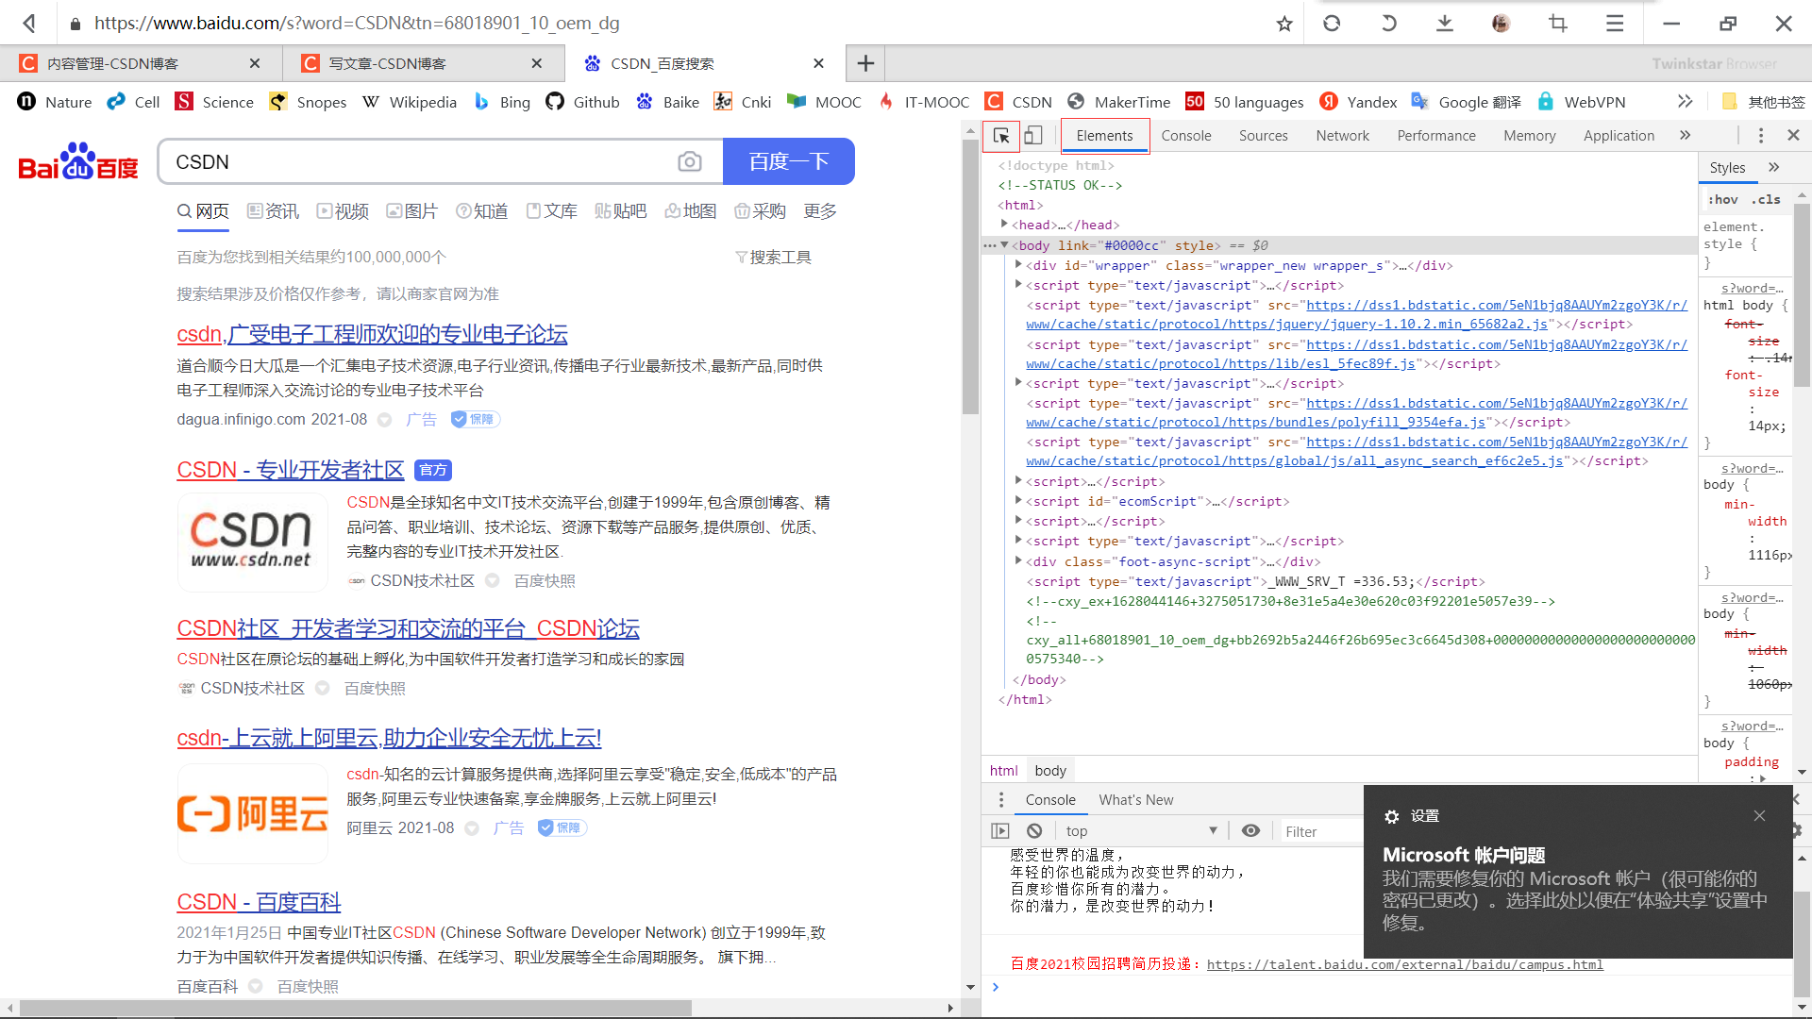The height and width of the screenshot is (1019, 1812).
Task: Open Github bookmark
Action: 582,102
